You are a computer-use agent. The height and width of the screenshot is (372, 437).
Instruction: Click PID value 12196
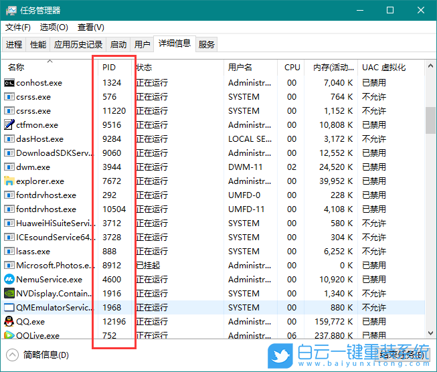click(x=114, y=322)
